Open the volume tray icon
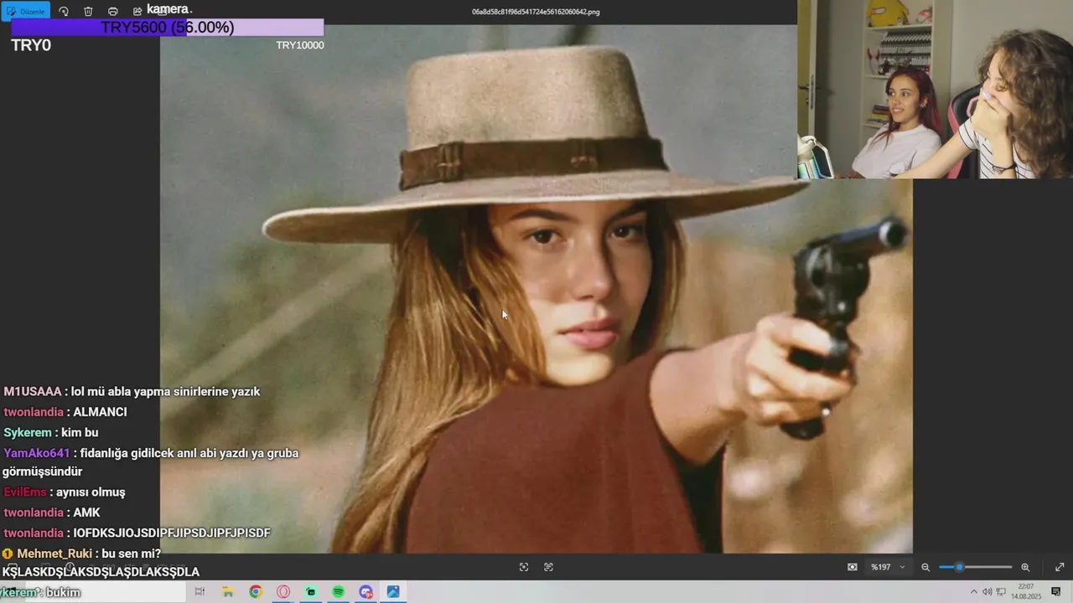 [x=987, y=591]
